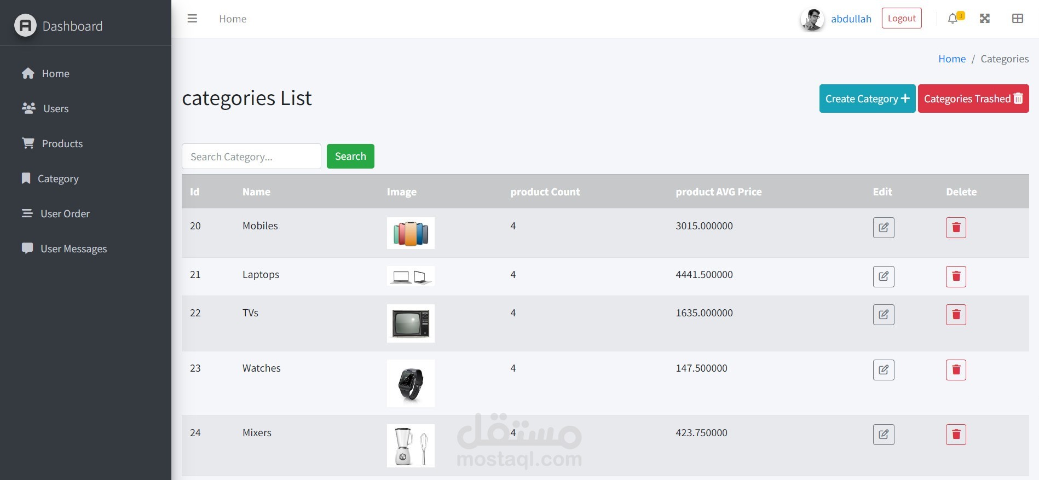Click the Search Category input field
The height and width of the screenshot is (480, 1039).
pyautogui.click(x=251, y=157)
